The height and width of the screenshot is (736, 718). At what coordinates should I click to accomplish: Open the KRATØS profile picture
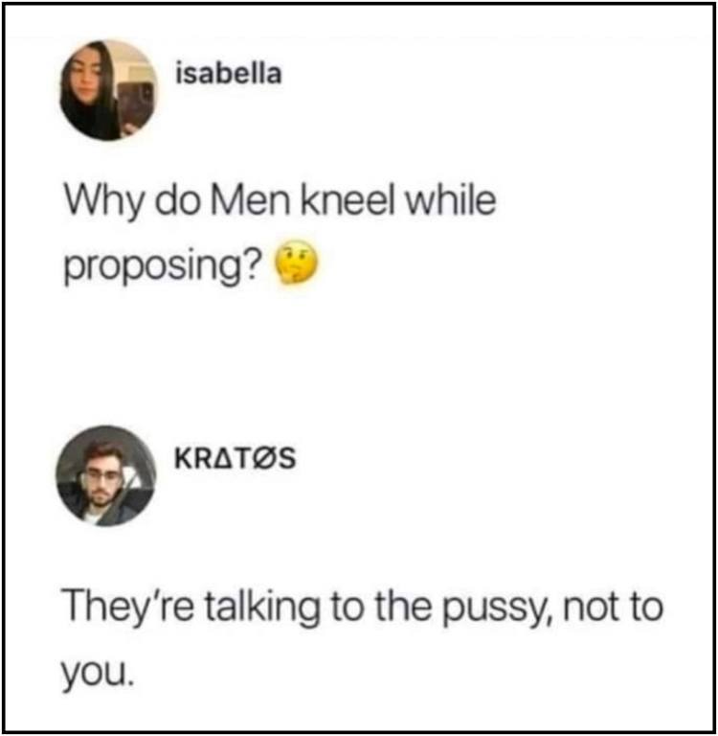[105, 476]
